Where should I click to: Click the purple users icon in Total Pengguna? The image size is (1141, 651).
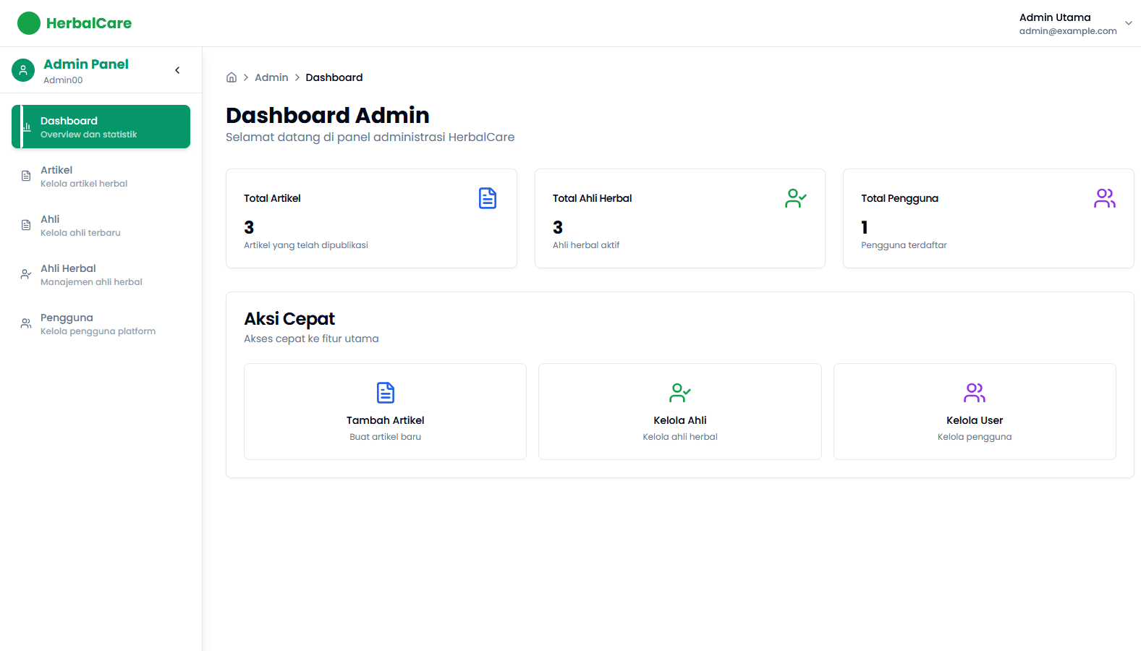pos(1104,198)
